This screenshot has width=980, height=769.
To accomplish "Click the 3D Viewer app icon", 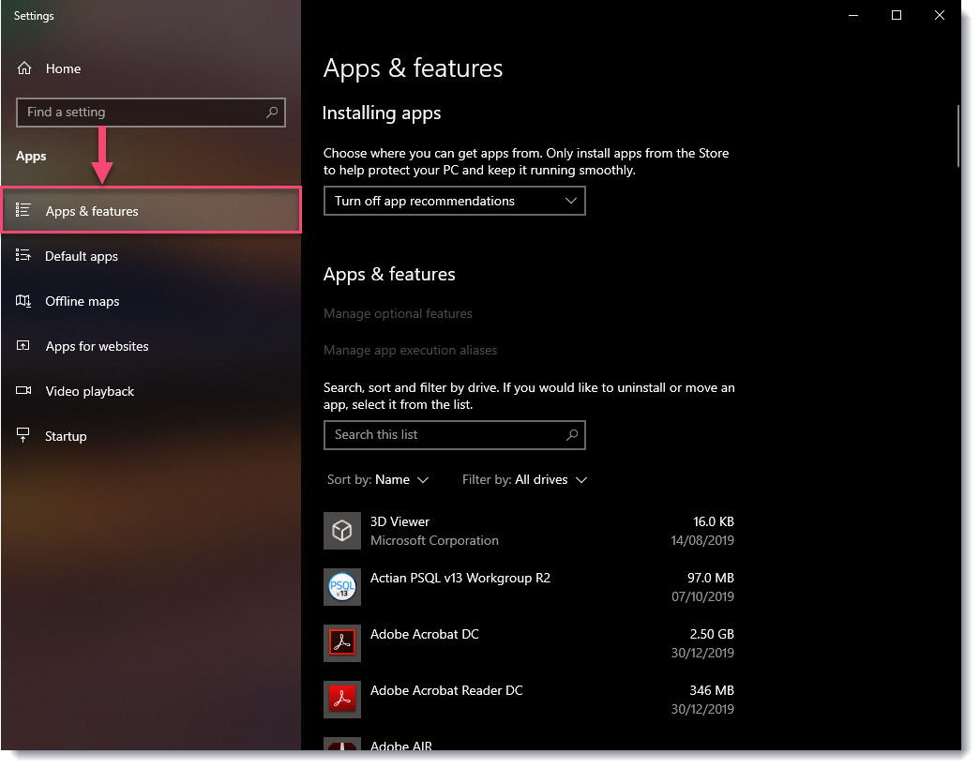I will 342,532.
